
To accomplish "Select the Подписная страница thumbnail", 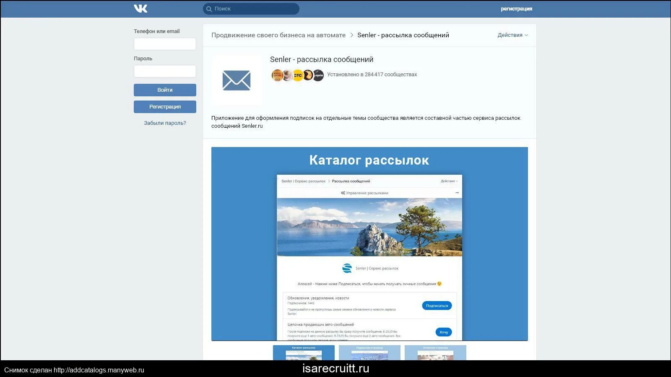I will [x=369, y=353].
